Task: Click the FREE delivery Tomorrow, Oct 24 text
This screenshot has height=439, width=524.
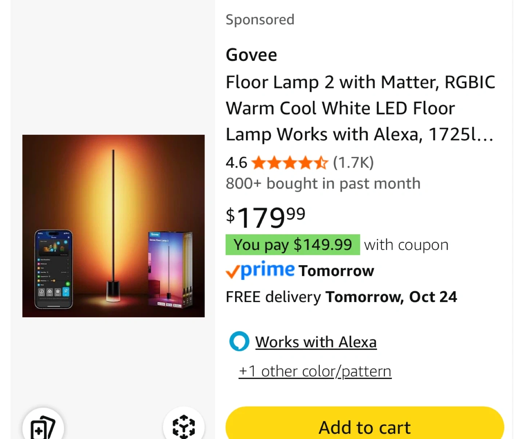Action: point(341,297)
